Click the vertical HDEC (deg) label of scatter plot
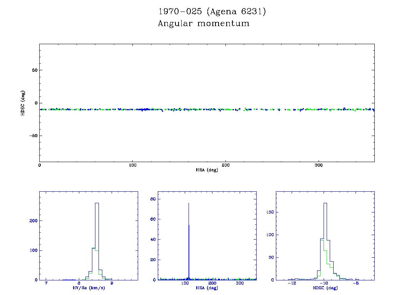This screenshot has width=394, height=295. click(23, 103)
